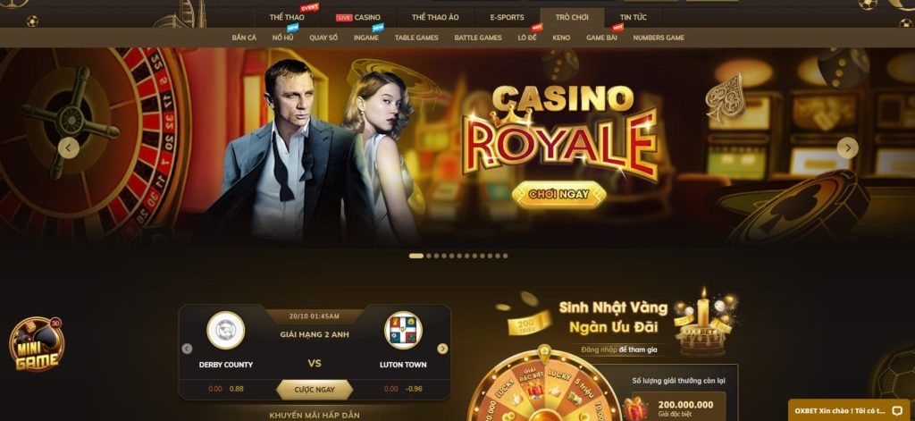Viewport: 915px width, 421px height.
Task: Open the Nổ Hũ submenu item
Action: [x=282, y=38]
